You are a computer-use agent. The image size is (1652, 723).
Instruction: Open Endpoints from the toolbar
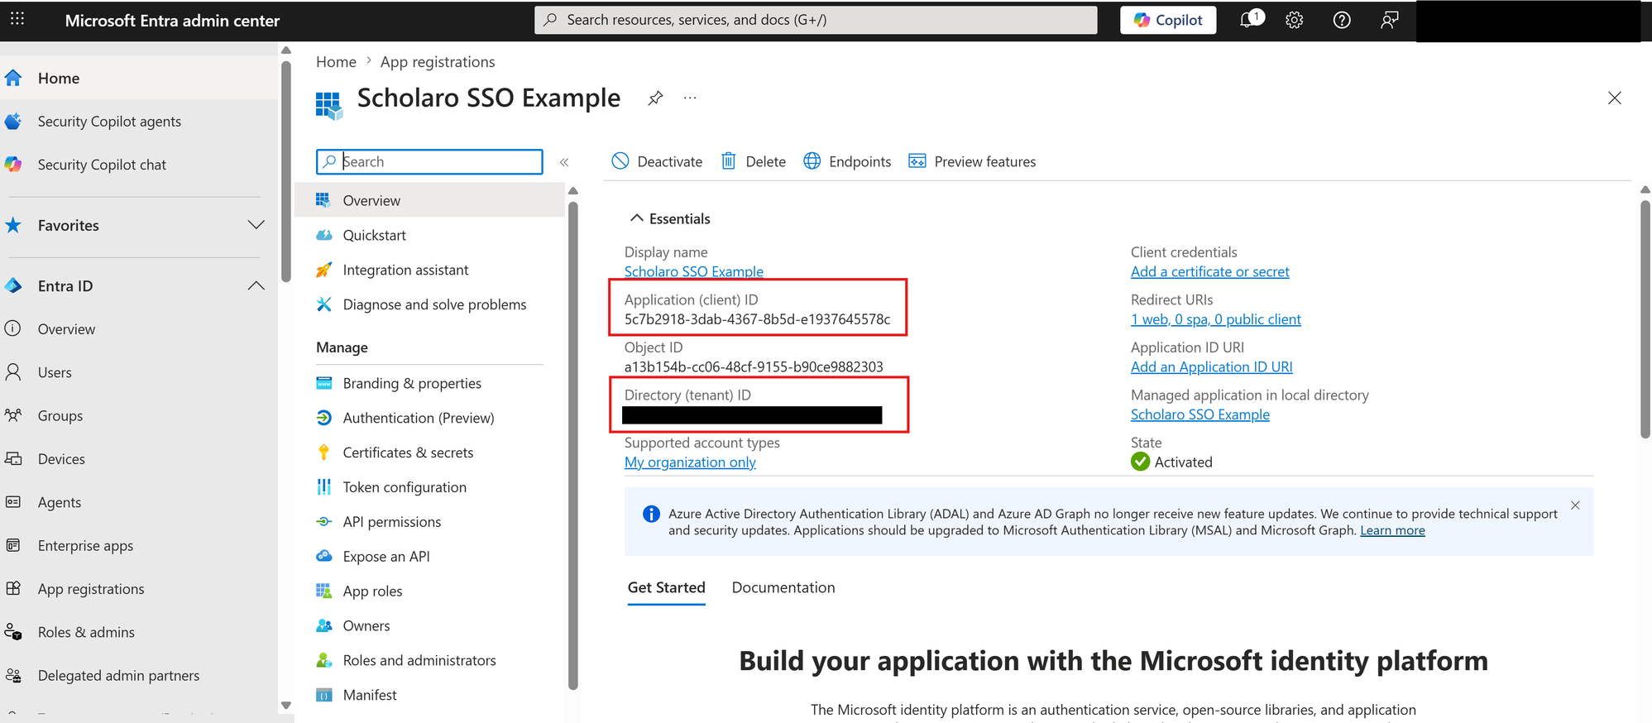(847, 161)
